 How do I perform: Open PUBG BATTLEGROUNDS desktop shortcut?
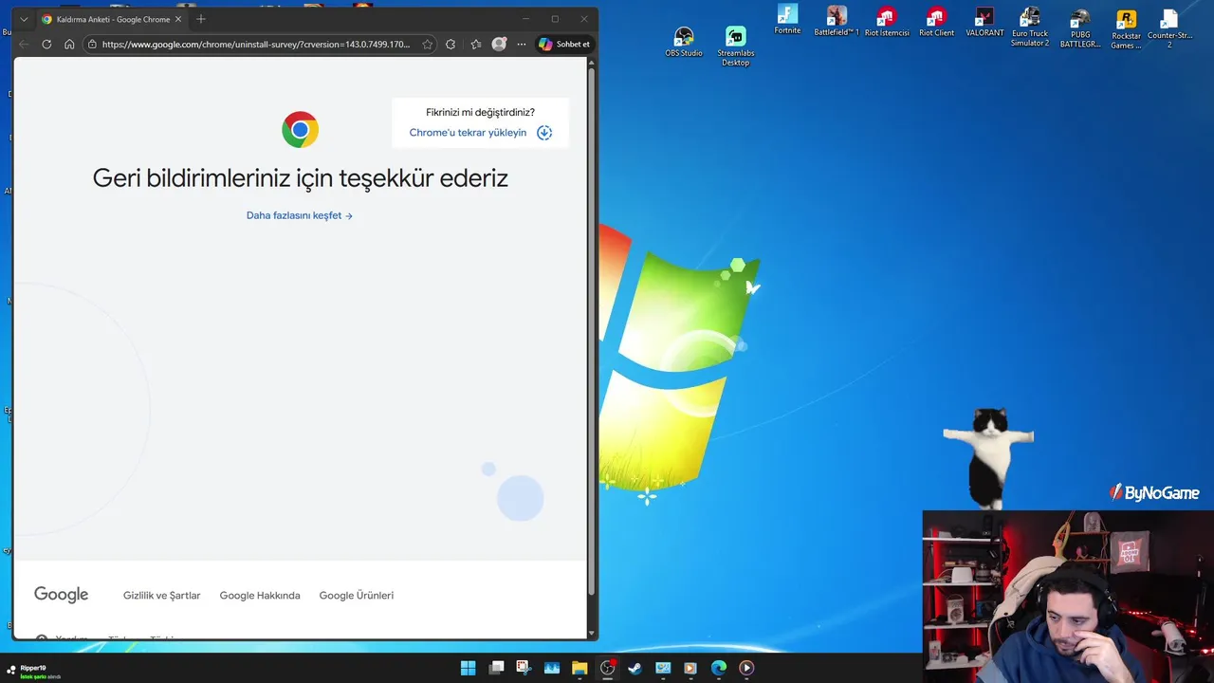(1080, 28)
